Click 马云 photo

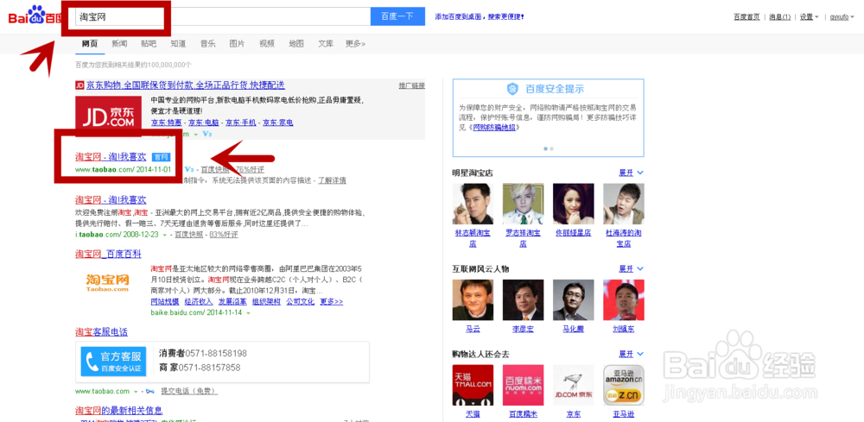click(473, 299)
